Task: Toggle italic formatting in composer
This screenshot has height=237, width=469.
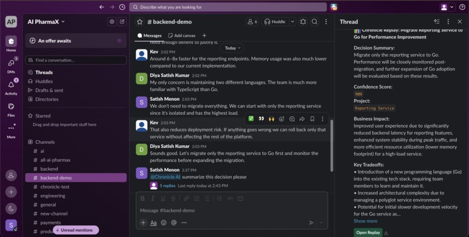Action: click(x=152, y=199)
